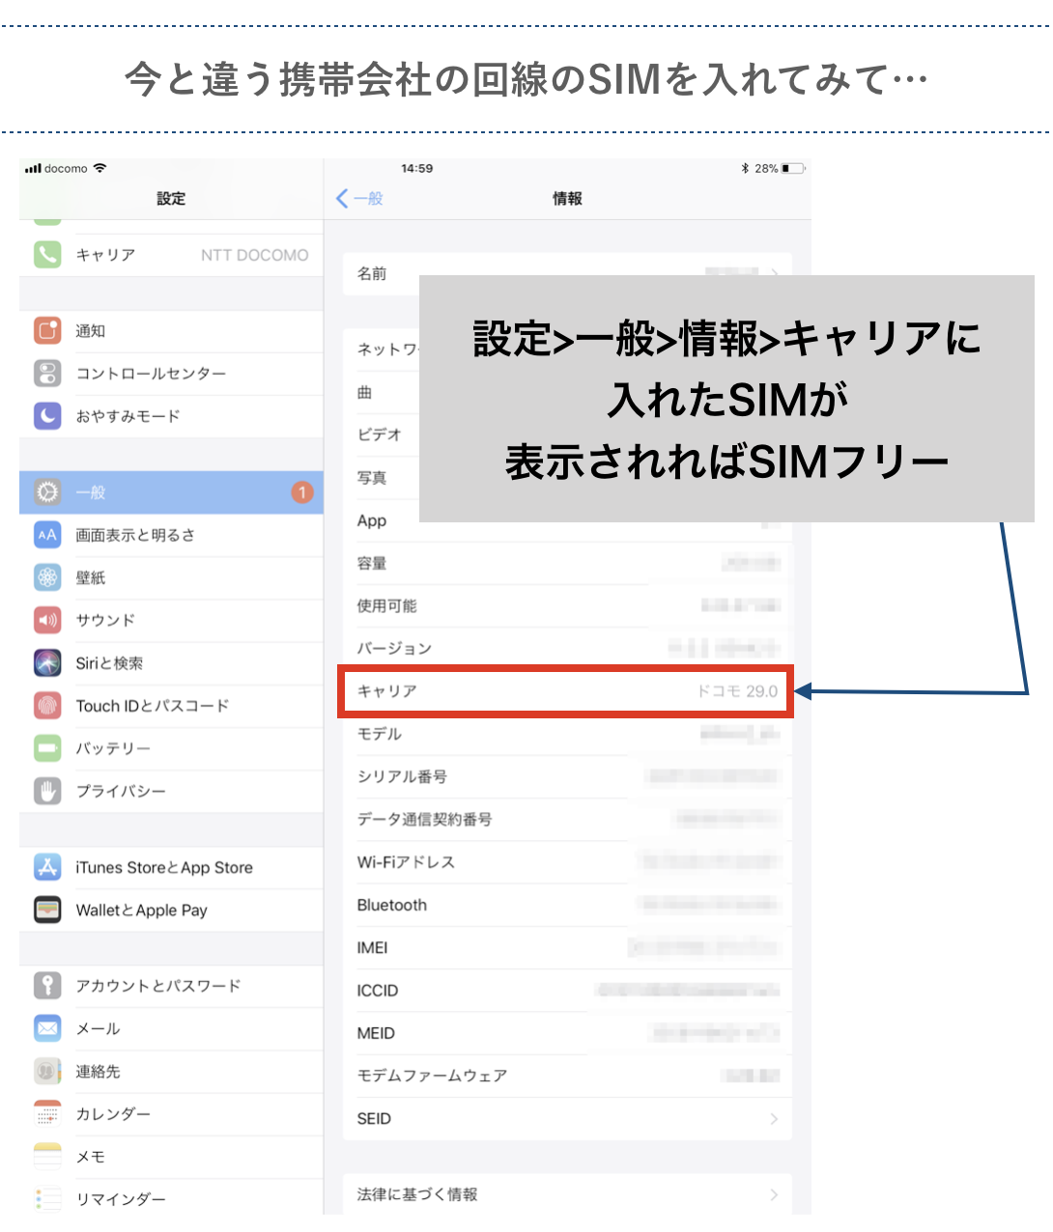Tap the メール envelope icon
This screenshot has width=1053, height=1232.
coord(46,1028)
